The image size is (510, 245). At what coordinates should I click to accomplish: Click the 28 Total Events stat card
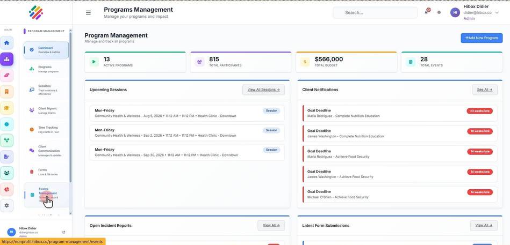tap(452, 62)
